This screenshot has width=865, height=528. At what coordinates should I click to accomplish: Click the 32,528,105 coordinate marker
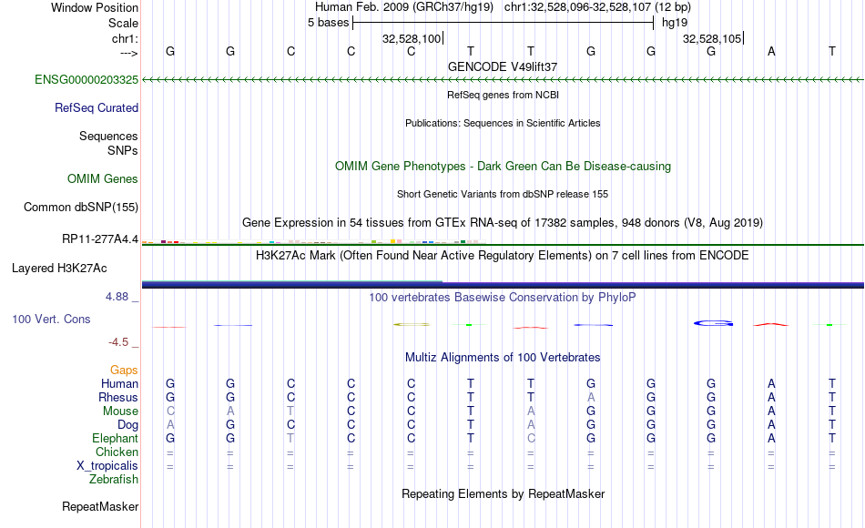[x=712, y=38]
